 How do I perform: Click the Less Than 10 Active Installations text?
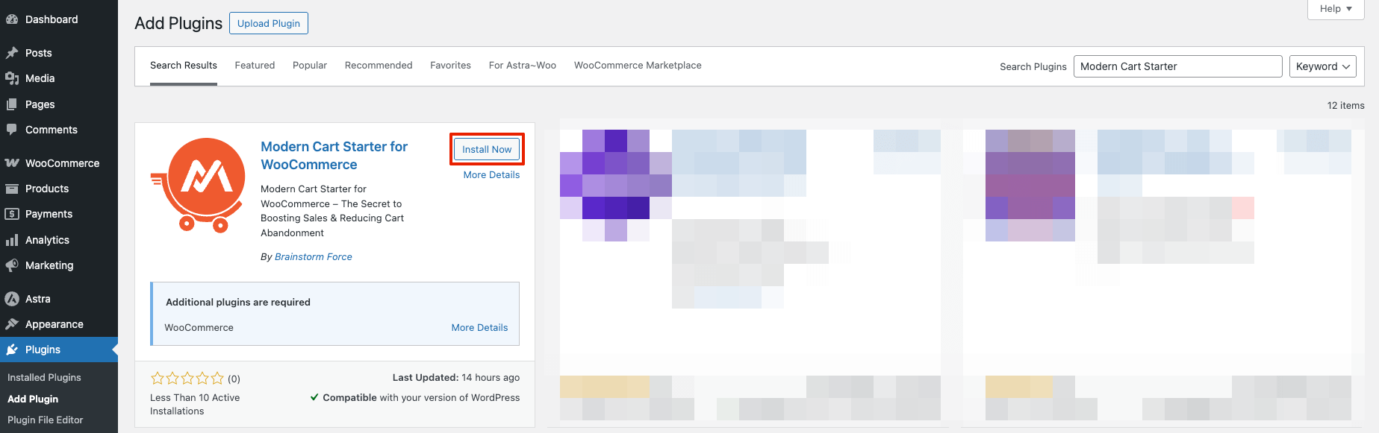click(195, 405)
